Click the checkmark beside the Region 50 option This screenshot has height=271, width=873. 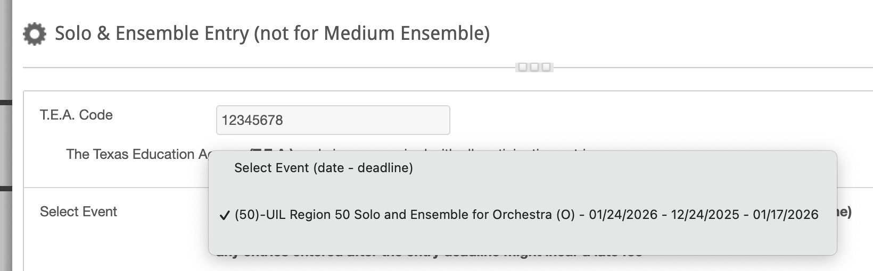[x=225, y=215]
